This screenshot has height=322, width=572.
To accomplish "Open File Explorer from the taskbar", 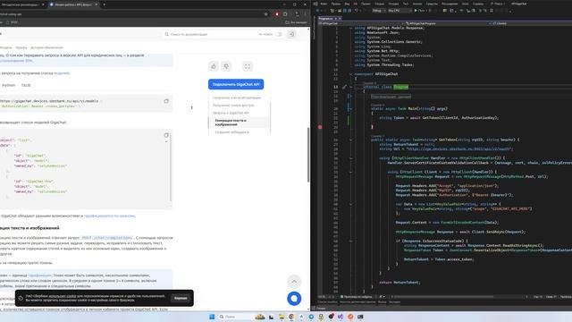I will (282, 317).
